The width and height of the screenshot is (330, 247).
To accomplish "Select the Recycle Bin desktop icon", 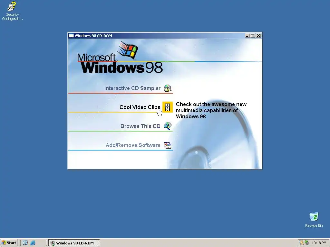I will [314, 219].
